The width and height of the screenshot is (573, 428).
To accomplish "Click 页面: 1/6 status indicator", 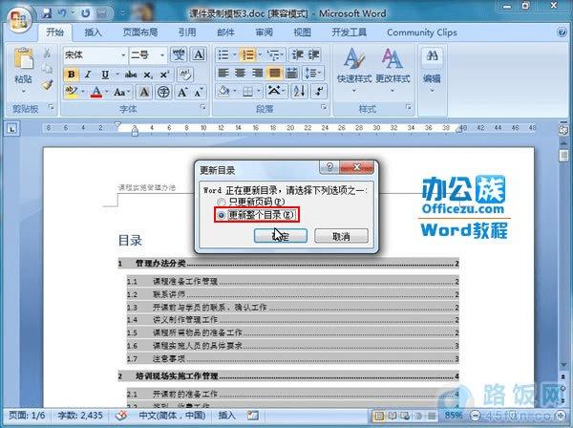I will [x=27, y=416].
